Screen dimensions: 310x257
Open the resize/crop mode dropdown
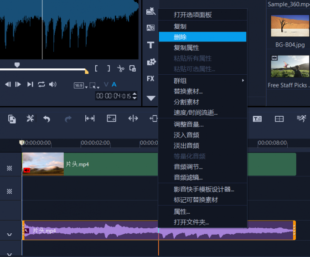[94, 86]
